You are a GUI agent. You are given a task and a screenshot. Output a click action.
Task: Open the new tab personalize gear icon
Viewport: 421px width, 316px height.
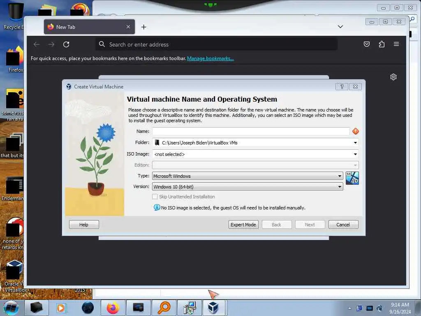point(393,77)
